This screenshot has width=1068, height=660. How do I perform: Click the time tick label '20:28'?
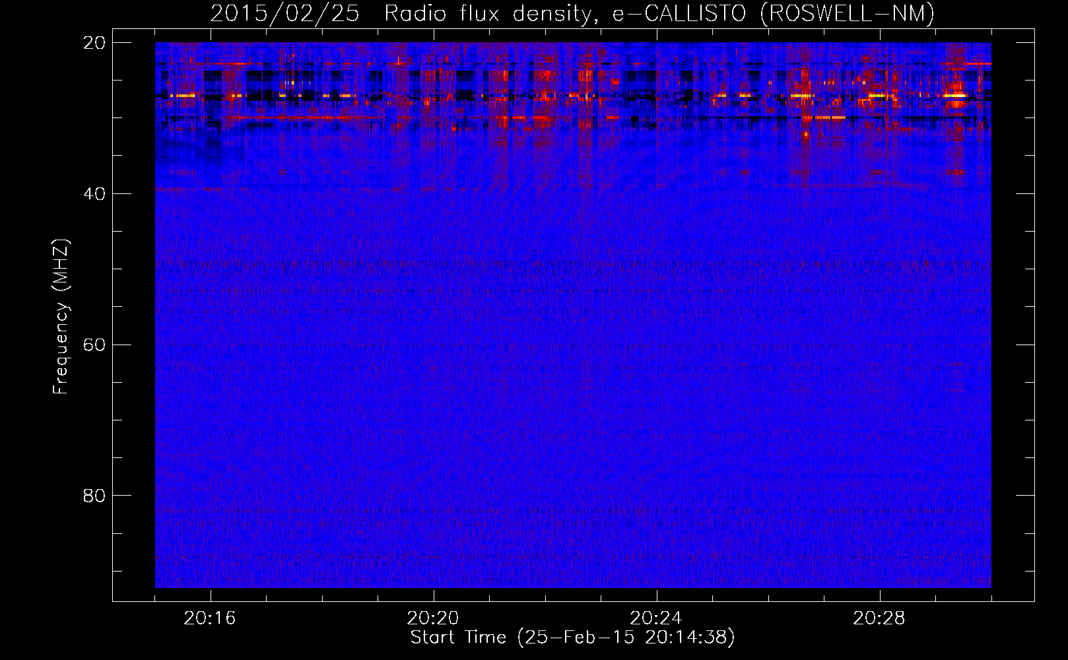pos(879,618)
